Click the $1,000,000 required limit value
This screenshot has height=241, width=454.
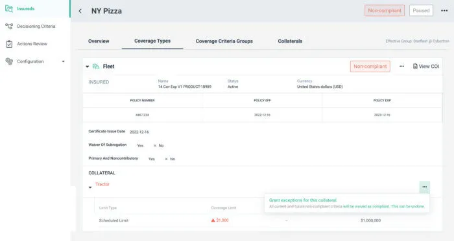[x=370, y=220]
